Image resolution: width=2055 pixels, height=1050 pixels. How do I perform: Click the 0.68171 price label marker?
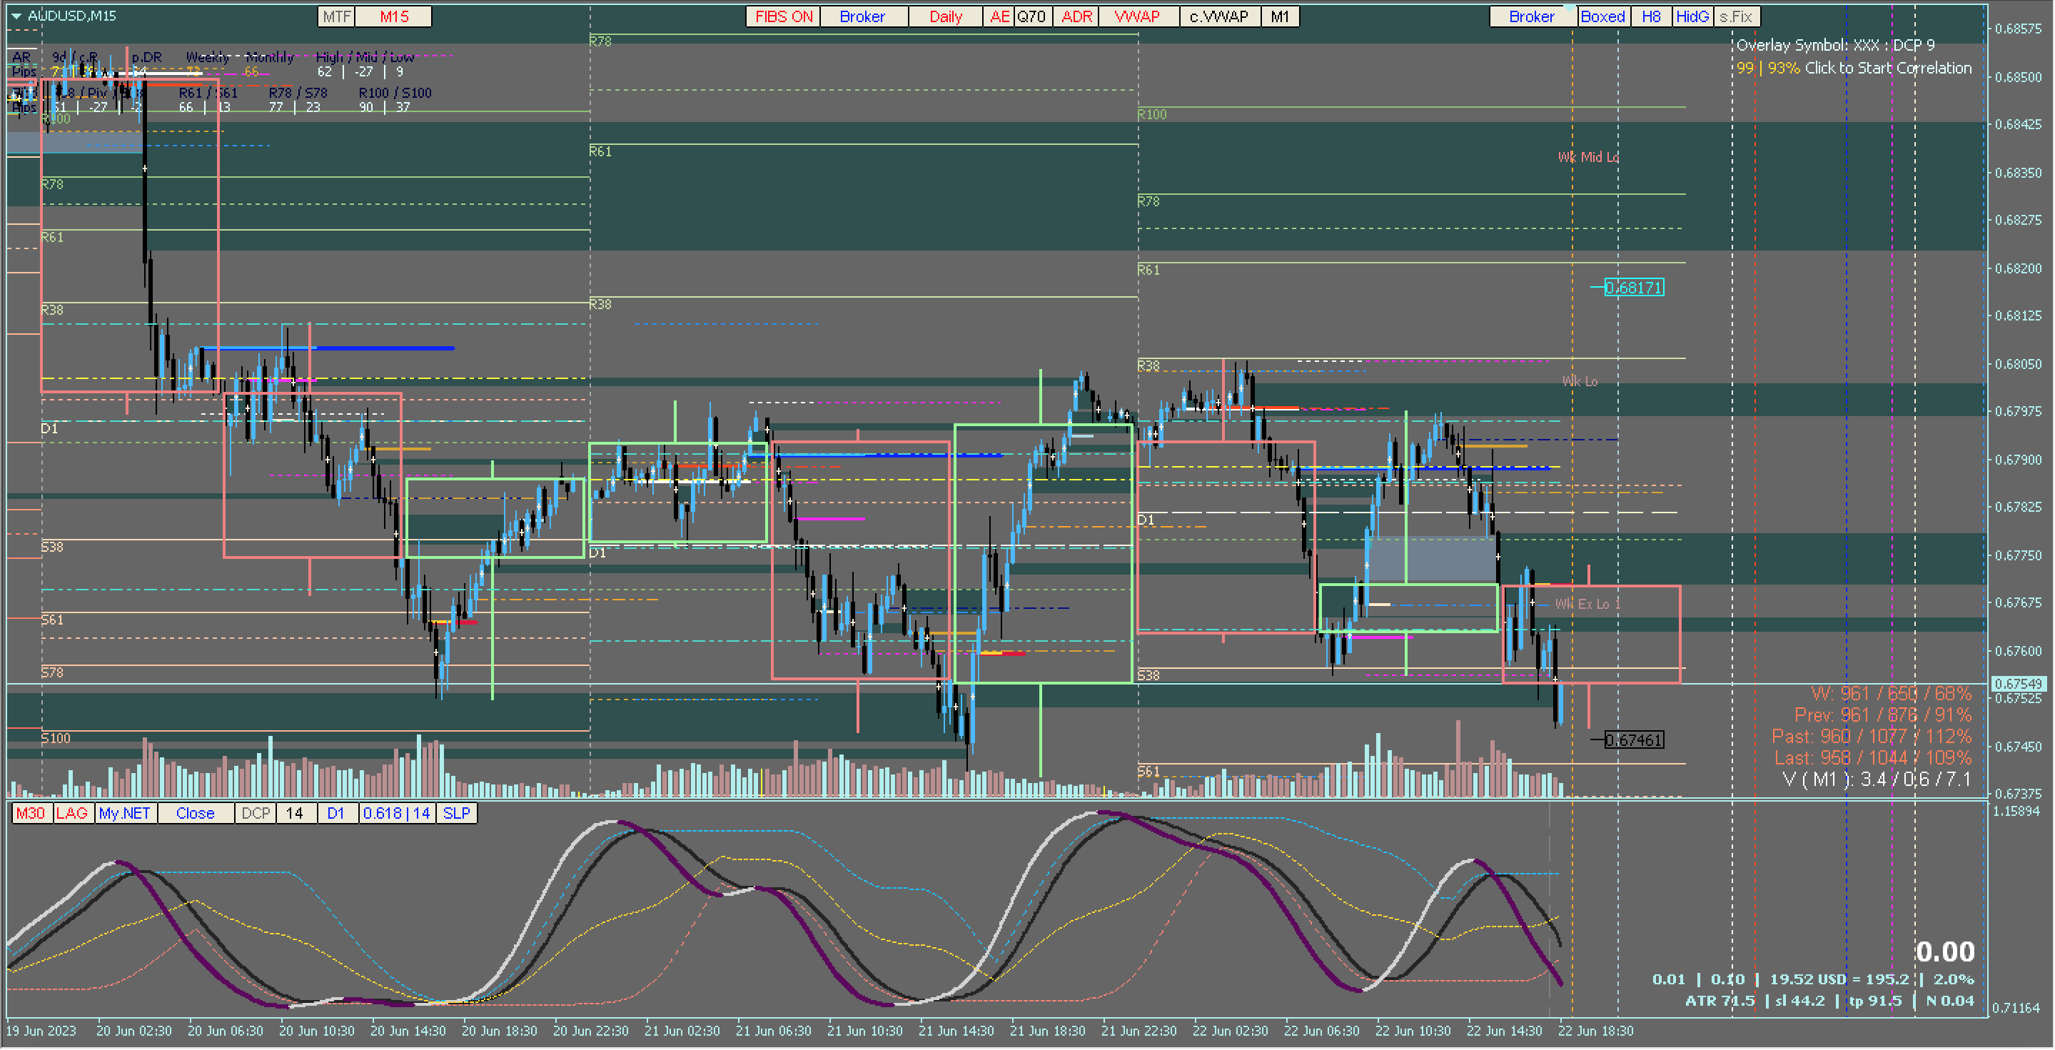tap(1633, 287)
